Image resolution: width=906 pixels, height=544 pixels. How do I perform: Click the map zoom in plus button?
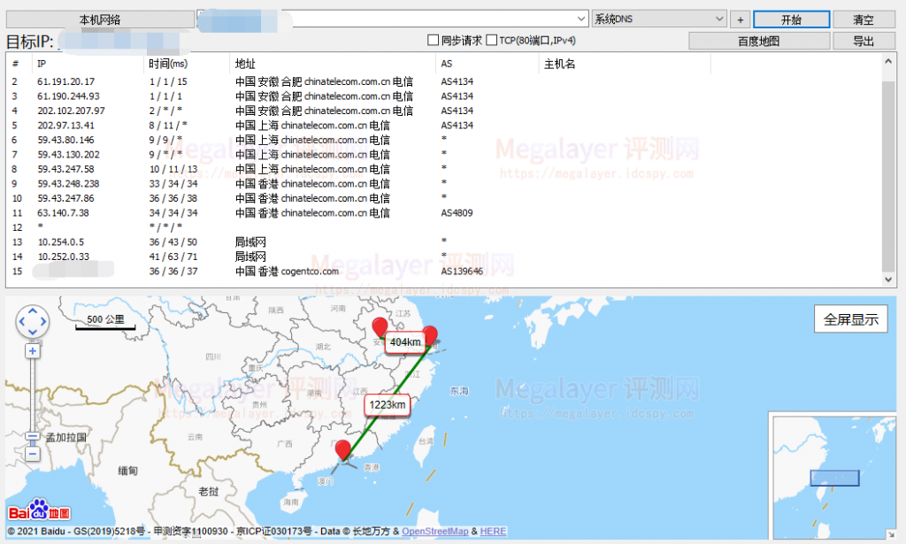coord(33,351)
